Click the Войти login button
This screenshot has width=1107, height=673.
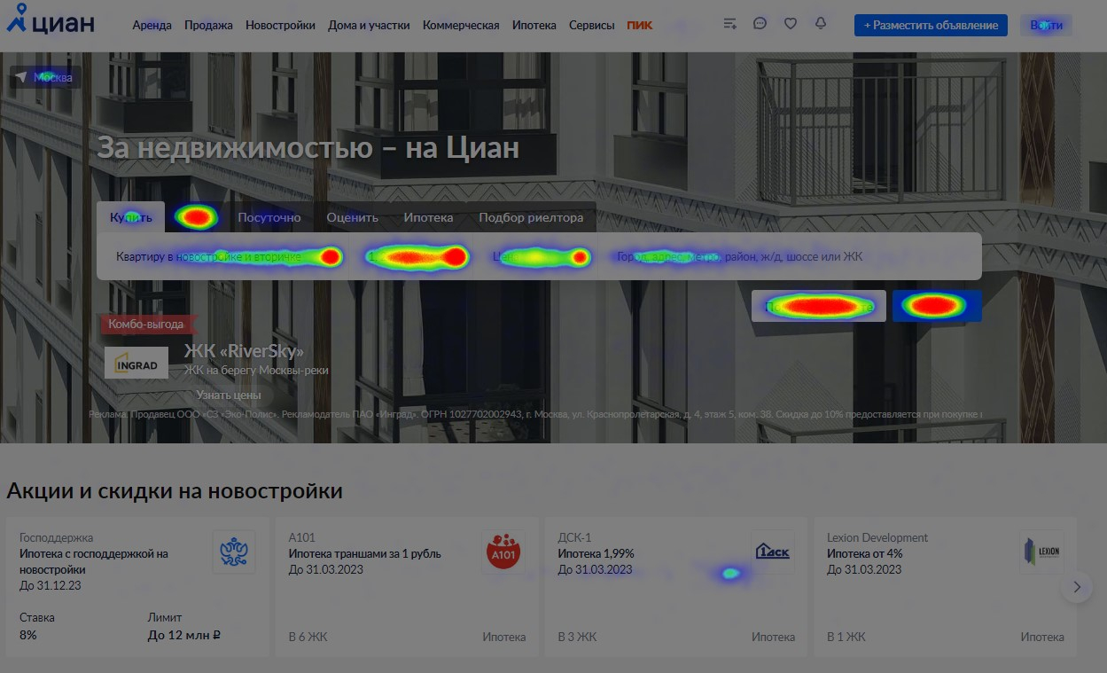(1046, 25)
